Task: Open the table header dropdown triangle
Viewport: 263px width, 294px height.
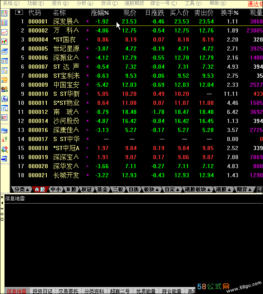Action: (19, 13)
